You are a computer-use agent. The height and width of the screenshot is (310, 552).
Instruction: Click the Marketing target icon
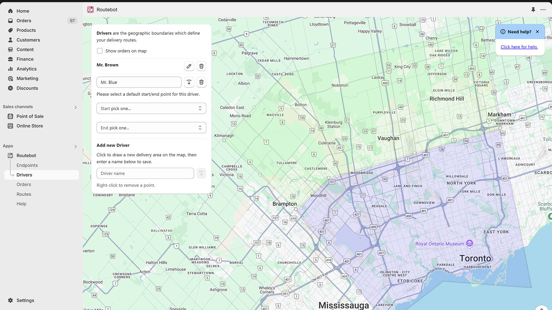click(x=10, y=79)
